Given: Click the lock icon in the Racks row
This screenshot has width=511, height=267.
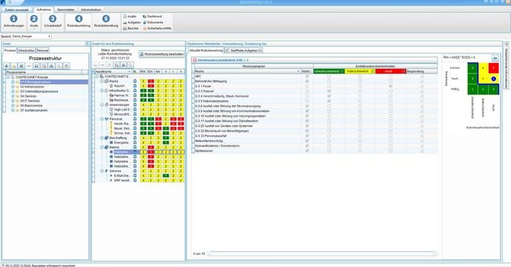Looking at the screenshot, I should tap(135, 81).
